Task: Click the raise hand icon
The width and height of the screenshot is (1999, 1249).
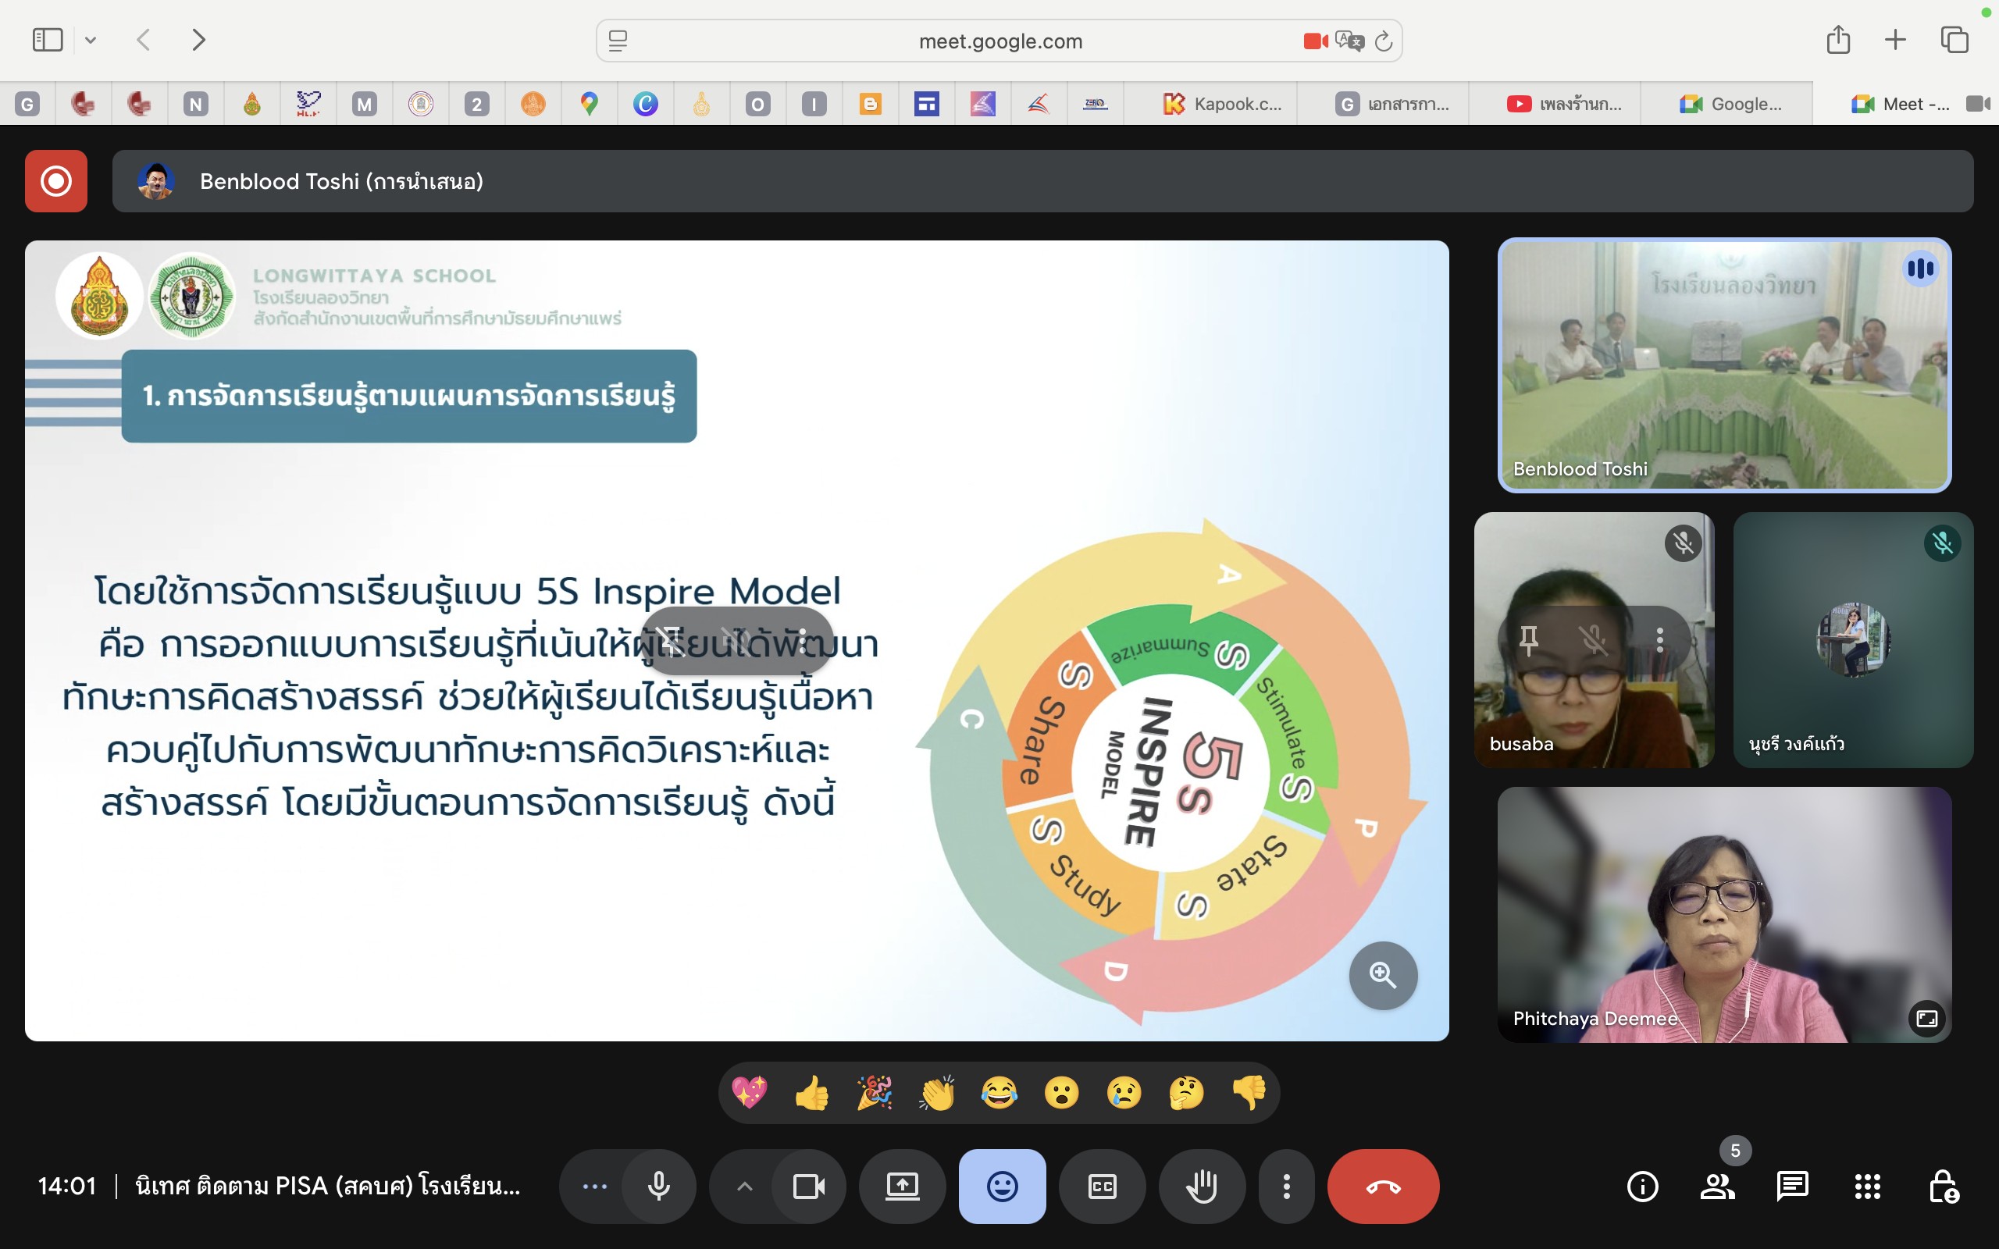Action: click(x=1201, y=1187)
